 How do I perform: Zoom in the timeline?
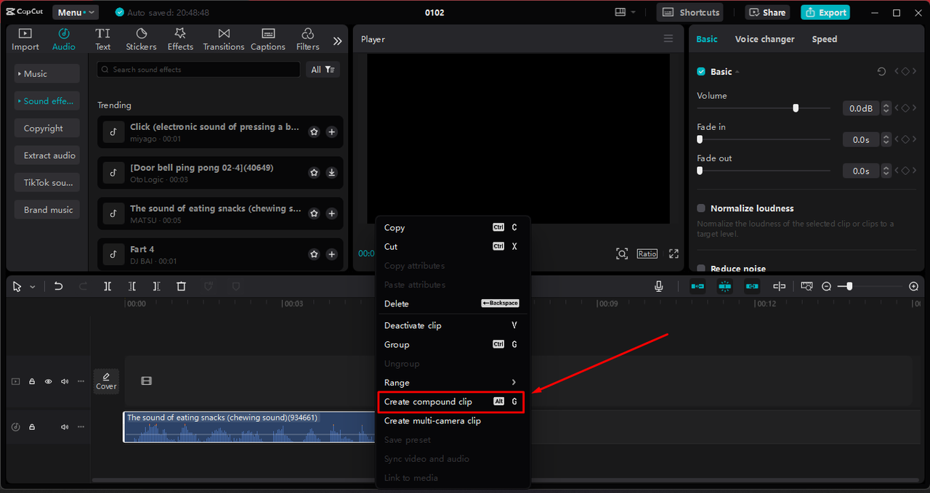(914, 287)
